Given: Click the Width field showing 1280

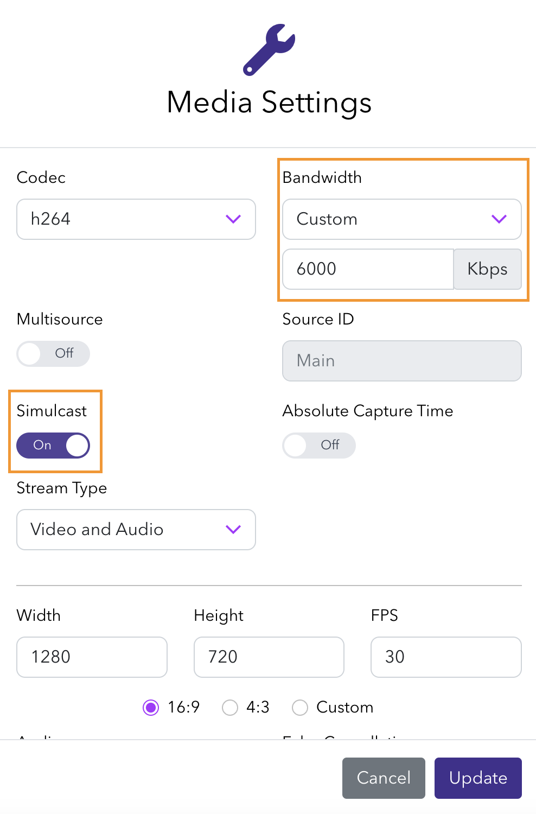Looking at the screenshot, I should click(x=92, y=657).
